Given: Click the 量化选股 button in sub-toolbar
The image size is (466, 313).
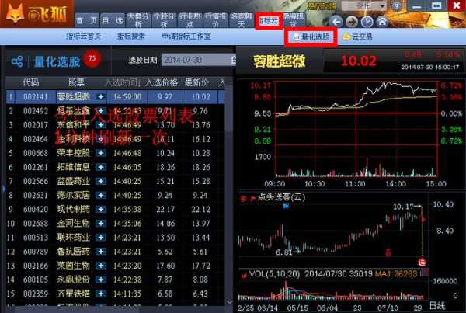Looking at the screenshot, I should (311, 37).
